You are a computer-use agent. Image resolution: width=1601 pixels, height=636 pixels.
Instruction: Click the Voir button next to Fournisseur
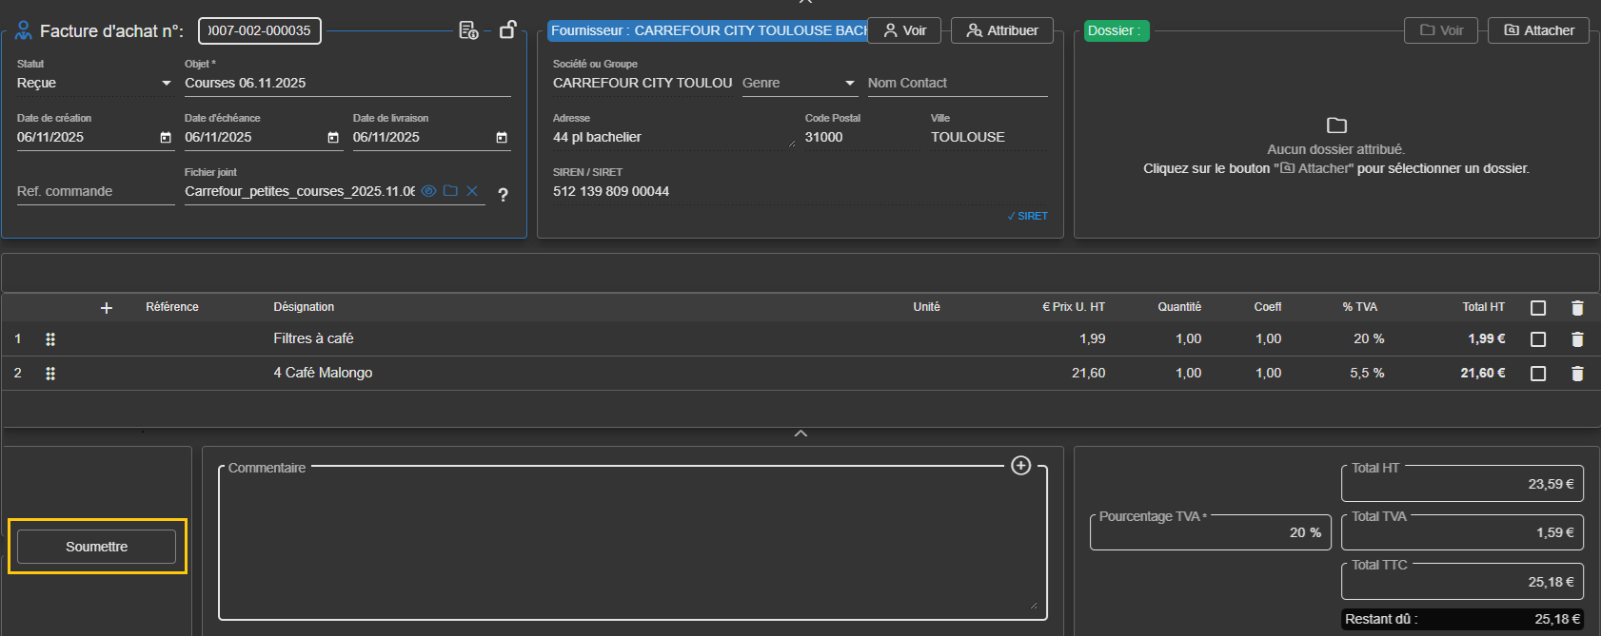coord(904,30)
